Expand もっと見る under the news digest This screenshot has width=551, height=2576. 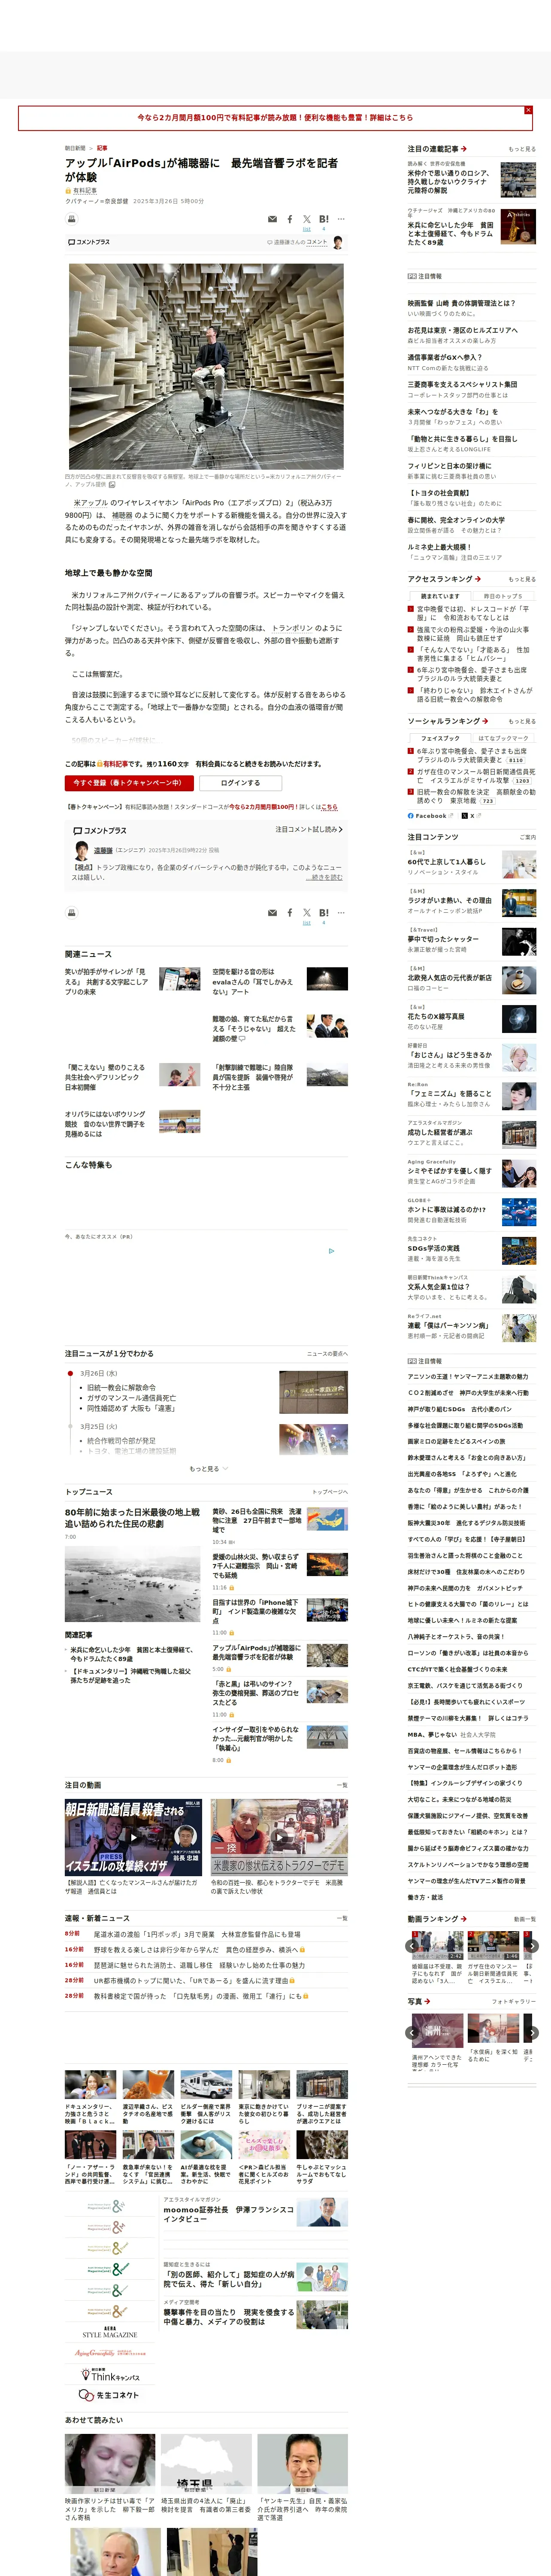point(208,1469)
